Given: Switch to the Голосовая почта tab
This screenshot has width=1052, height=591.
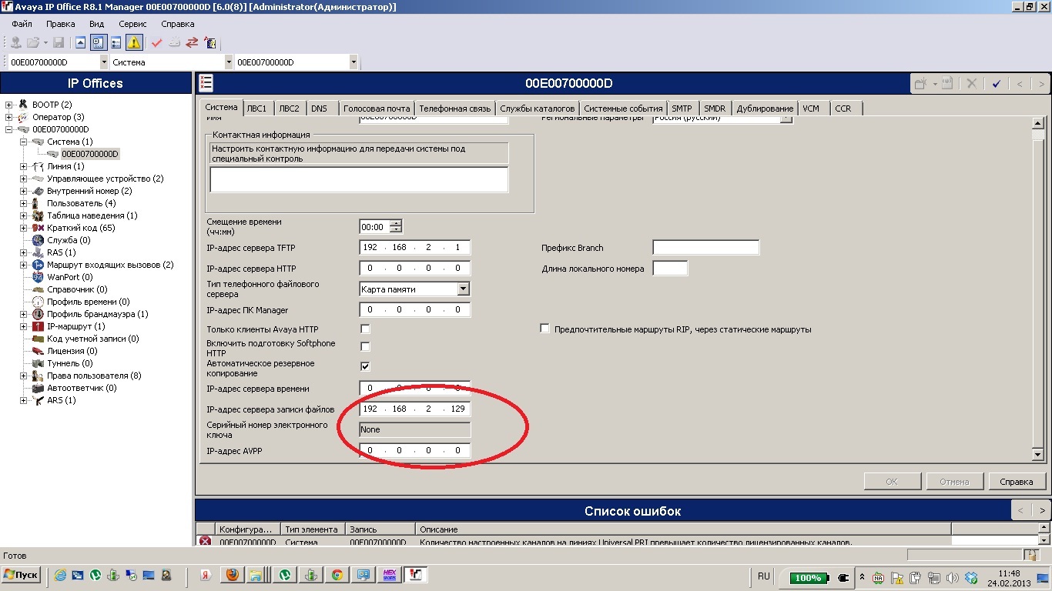Looking at the screenshot, I should (377, 109).
